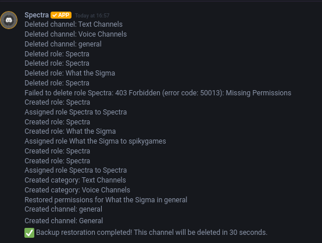
Task: Select the lowercase 'Created channel: general' line
Action: [x=63, y=209]
